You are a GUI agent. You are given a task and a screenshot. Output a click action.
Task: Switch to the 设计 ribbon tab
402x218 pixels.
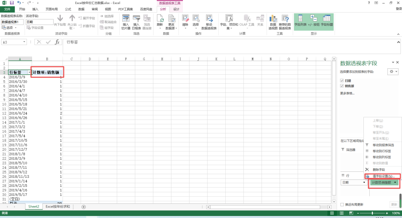point(176,9)
